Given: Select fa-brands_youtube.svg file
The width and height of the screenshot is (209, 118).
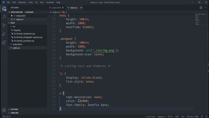Looking at the screenshot, I should tap(24, 41).
